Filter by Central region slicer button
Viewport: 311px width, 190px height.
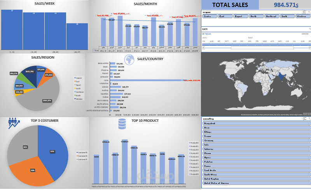(210, 16)
